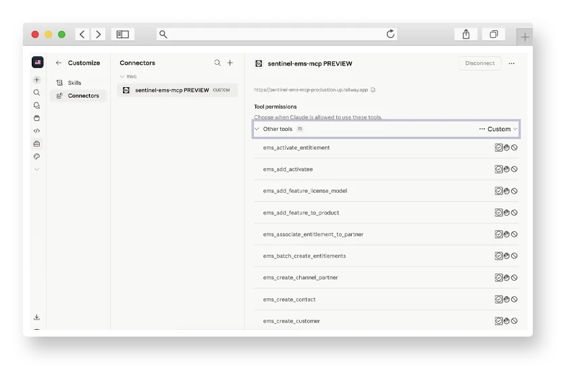
Task: Copy the connector URL with copy icon
Action: click(373, 90)
